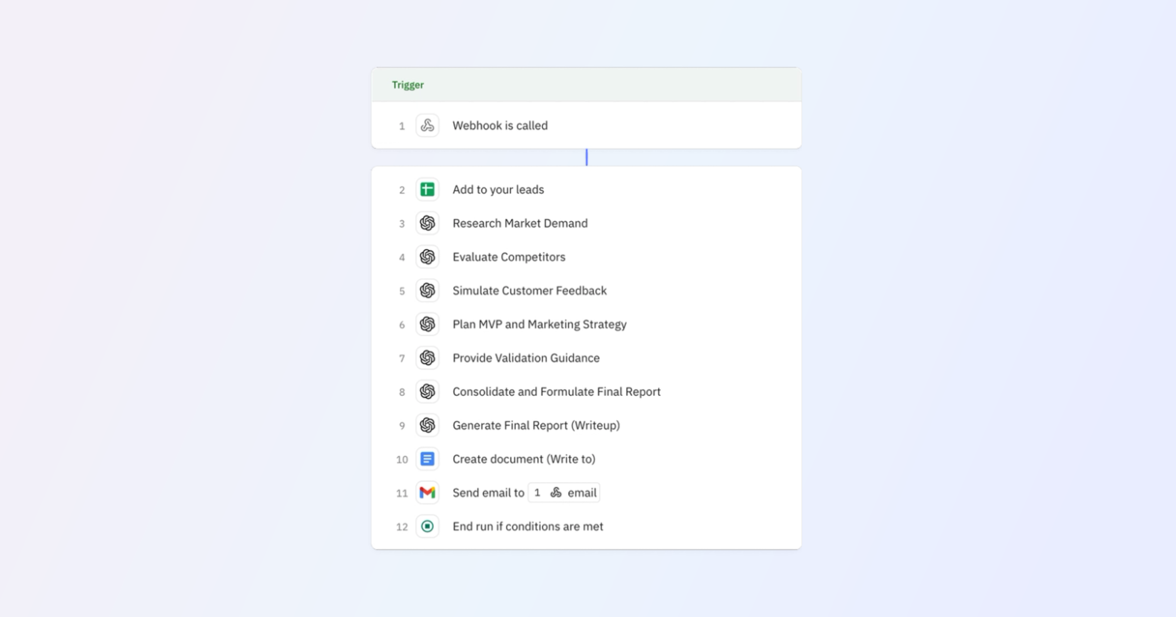Select the Trigger section header

click(x=407, y=85)
